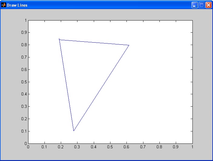Click the x-axis label 0.9
This screenshot has width=213, height=161.
point(176,147)
